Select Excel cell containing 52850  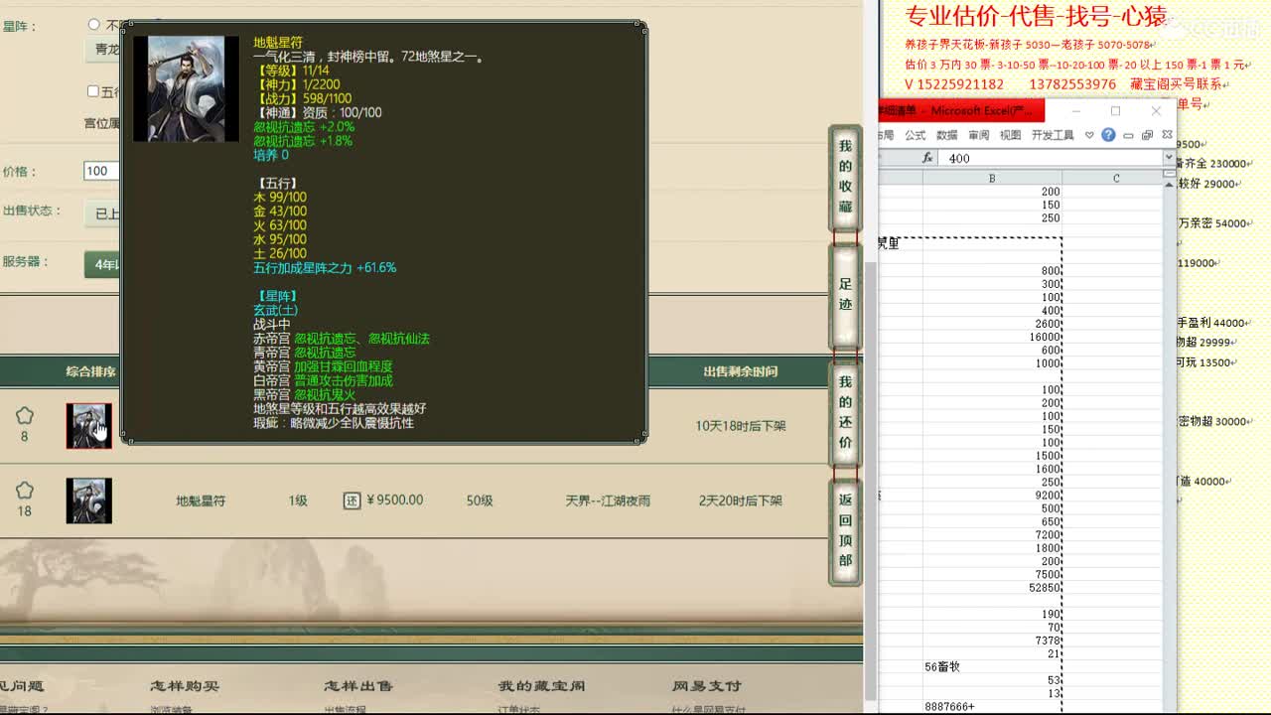pyautogui.click(x=992, y=588)
